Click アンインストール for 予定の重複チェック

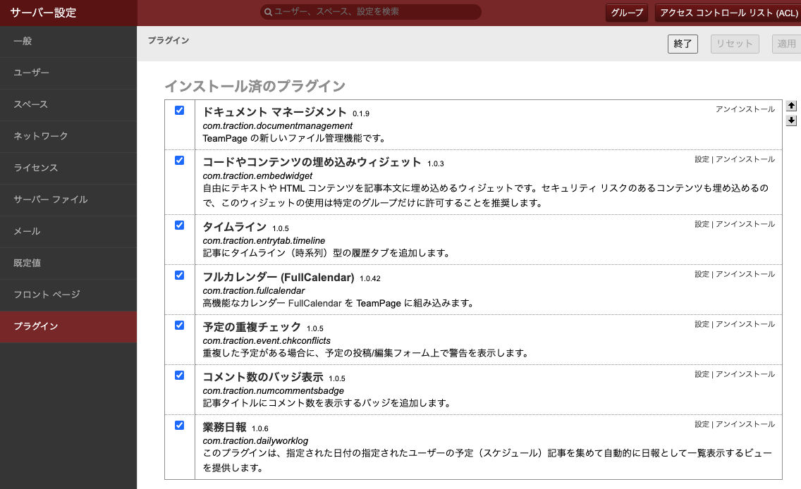(x=745, y=324)
